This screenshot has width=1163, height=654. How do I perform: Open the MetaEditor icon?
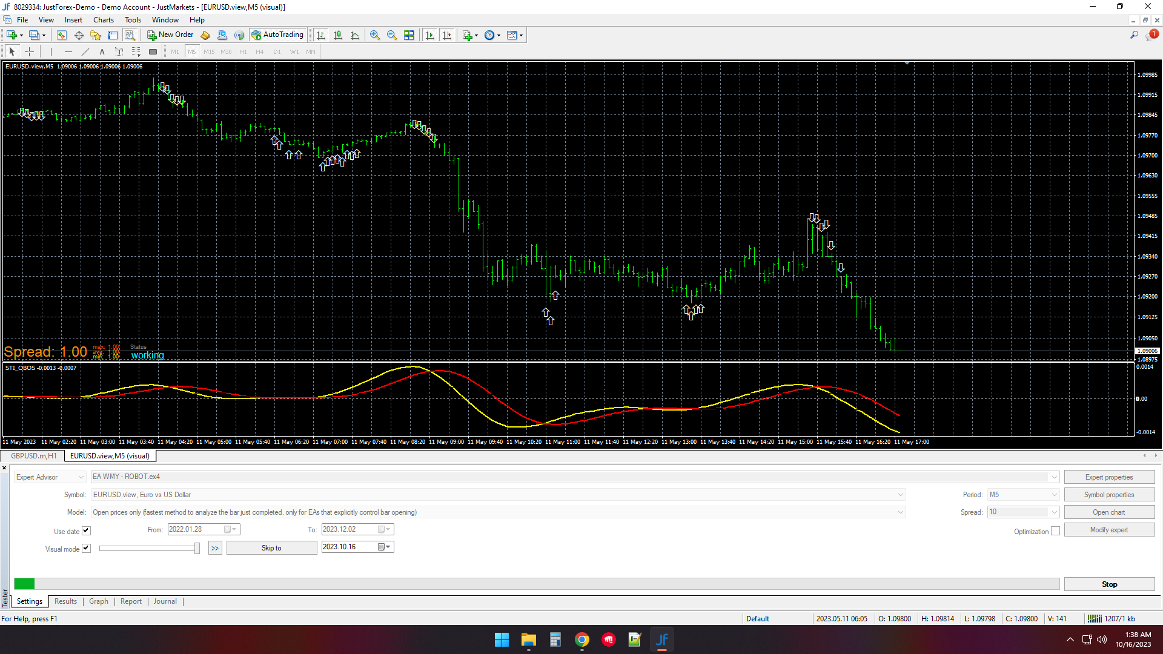(205, 35)
